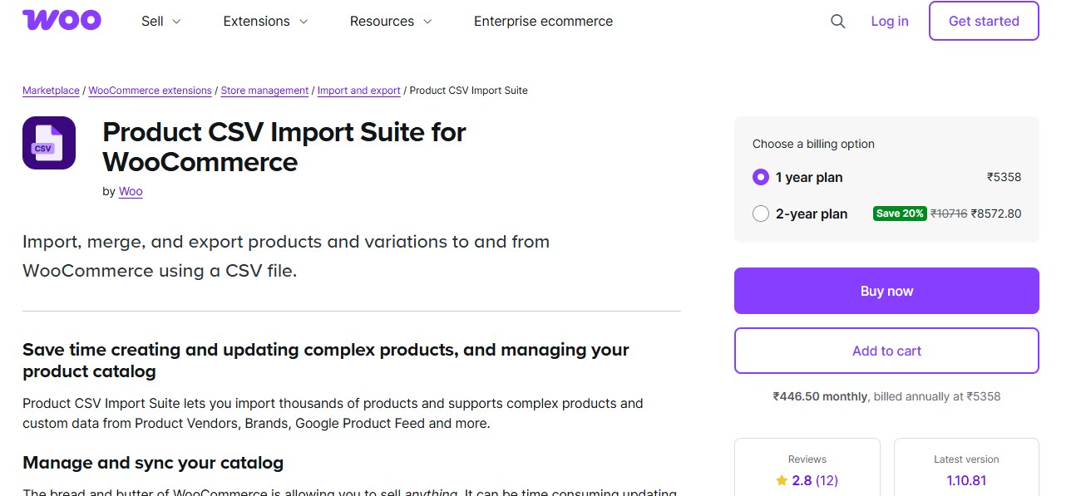1081x496 pixels.
Task: Open the Resources dropdown
Action: (390, 21)
